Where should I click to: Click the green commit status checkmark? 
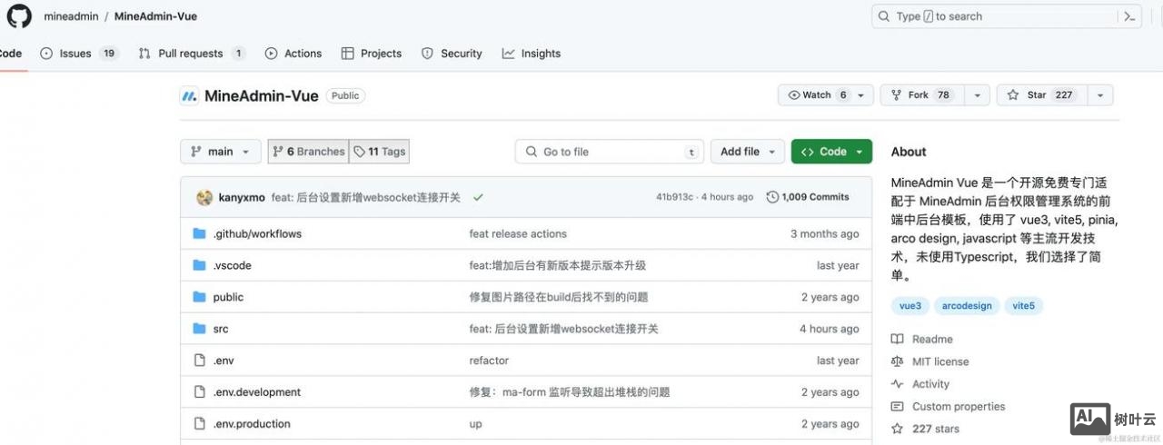click(478, 197)
